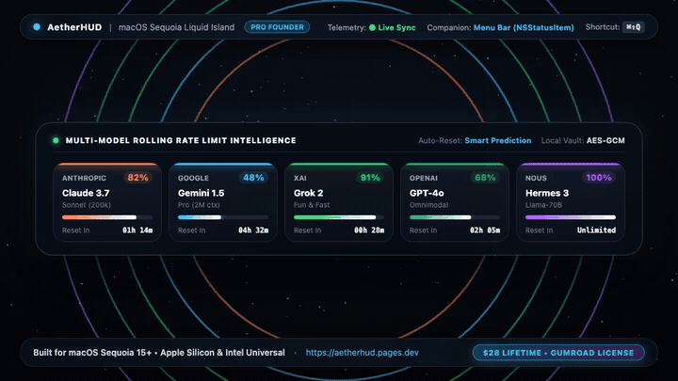Click the Built for macOS Sequoia 15+ text

click(x=159, y=353)
